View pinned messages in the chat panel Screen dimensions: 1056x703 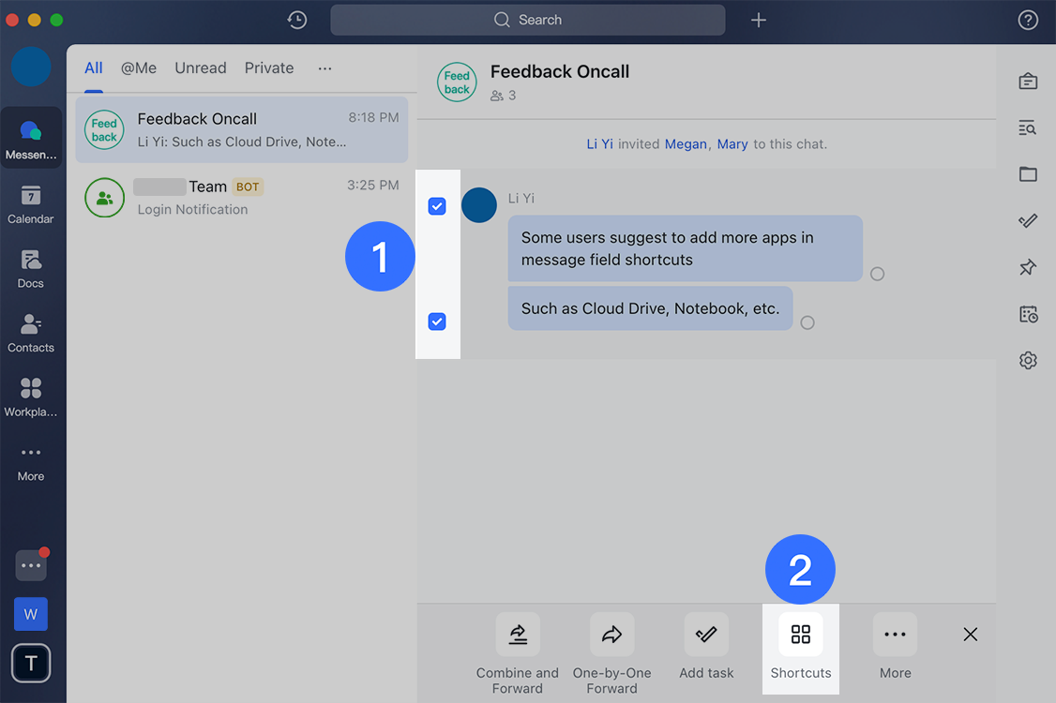click(x=1028, y=267)
